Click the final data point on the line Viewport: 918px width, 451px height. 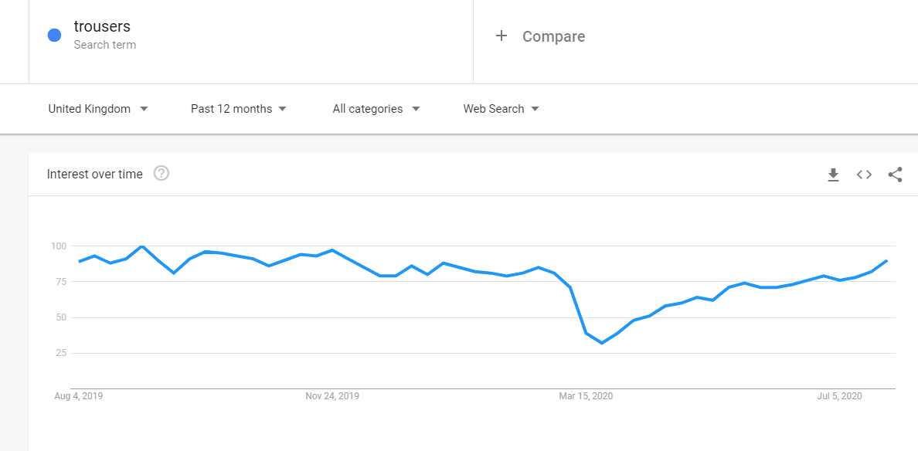tap(887, 261)
